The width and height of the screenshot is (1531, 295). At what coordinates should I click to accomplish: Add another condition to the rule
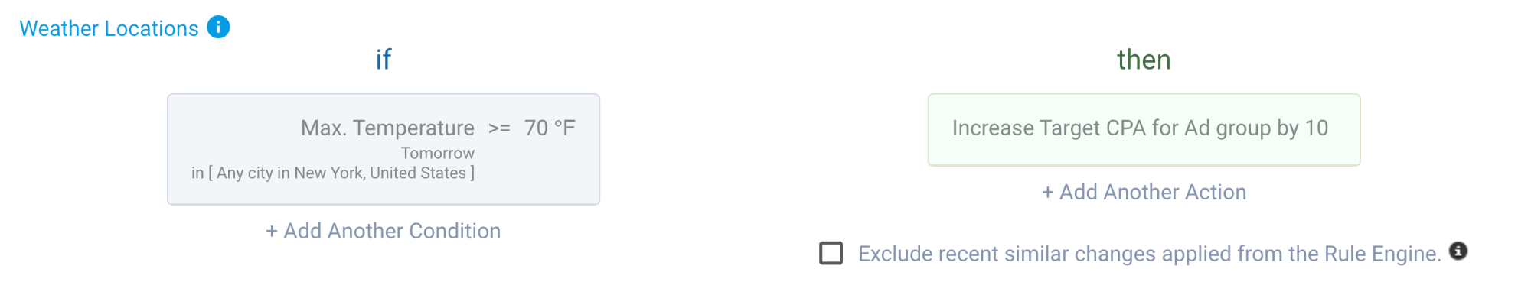383,231
